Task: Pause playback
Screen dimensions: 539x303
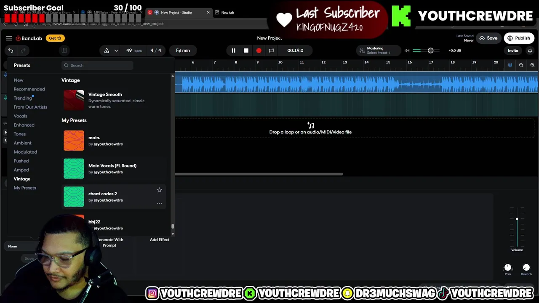Action: 233,50
